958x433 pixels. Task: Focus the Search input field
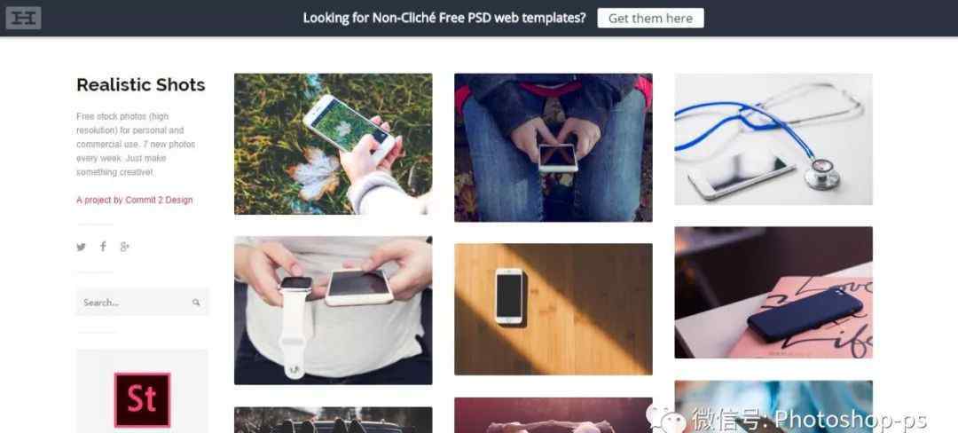(142, 303)
